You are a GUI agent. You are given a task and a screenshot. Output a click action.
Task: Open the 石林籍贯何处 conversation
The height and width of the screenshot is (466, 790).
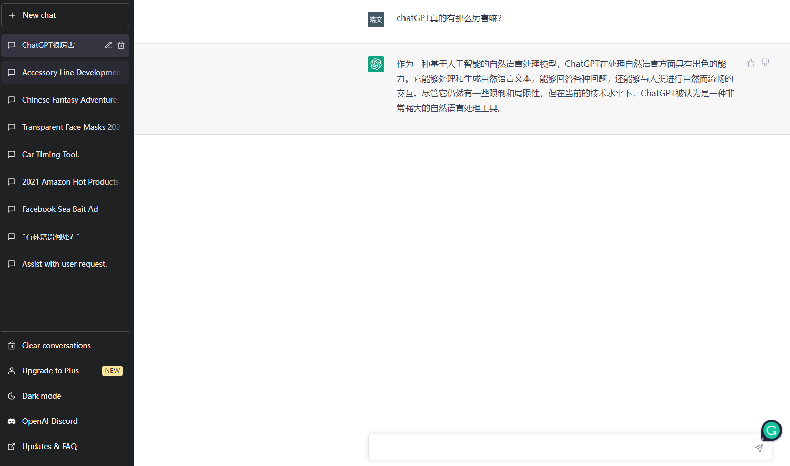click(x=65, y=237)
